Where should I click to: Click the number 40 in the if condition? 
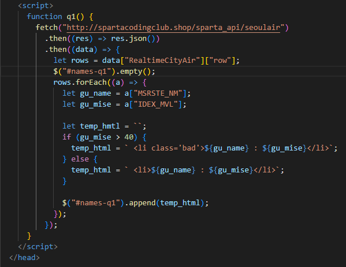(x=129, y=137)
